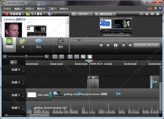The height and width of the screenshot is (119, 164).
Task: Click the Cut scissors icon in timeline toolbar
Action: [70, 57]
